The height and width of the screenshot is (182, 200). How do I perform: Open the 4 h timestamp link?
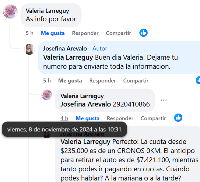click(64, 118)
